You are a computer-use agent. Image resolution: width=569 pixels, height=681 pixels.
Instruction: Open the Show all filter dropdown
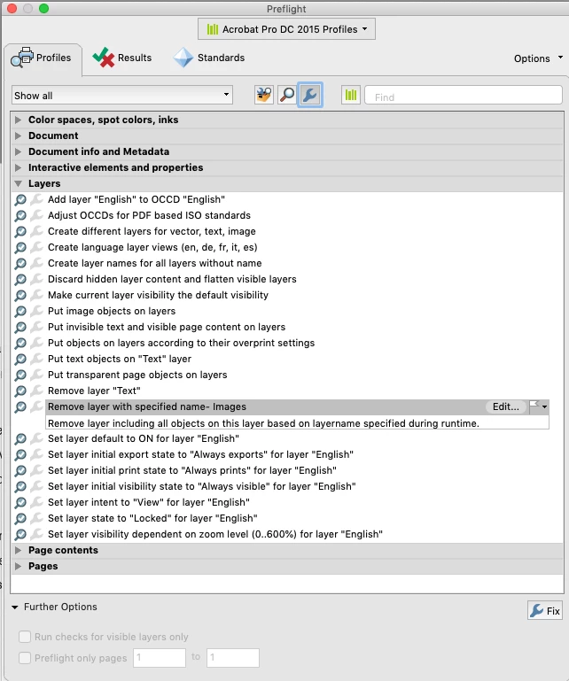pos(122,95)
